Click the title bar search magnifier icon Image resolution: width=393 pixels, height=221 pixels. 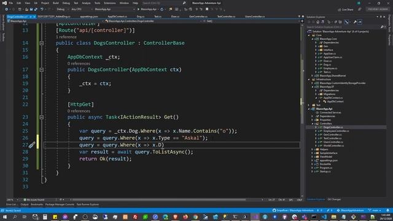point(184,3)
